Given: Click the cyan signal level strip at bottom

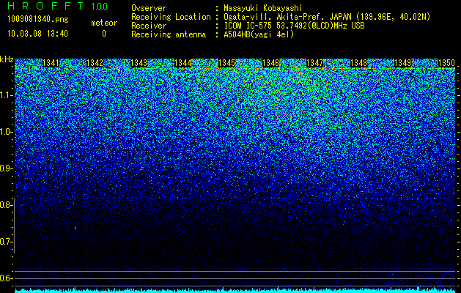Looking at the screenshot, I should pyautogui.click(x=235, y=291).
